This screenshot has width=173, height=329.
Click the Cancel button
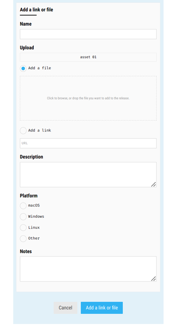point(65,308)
